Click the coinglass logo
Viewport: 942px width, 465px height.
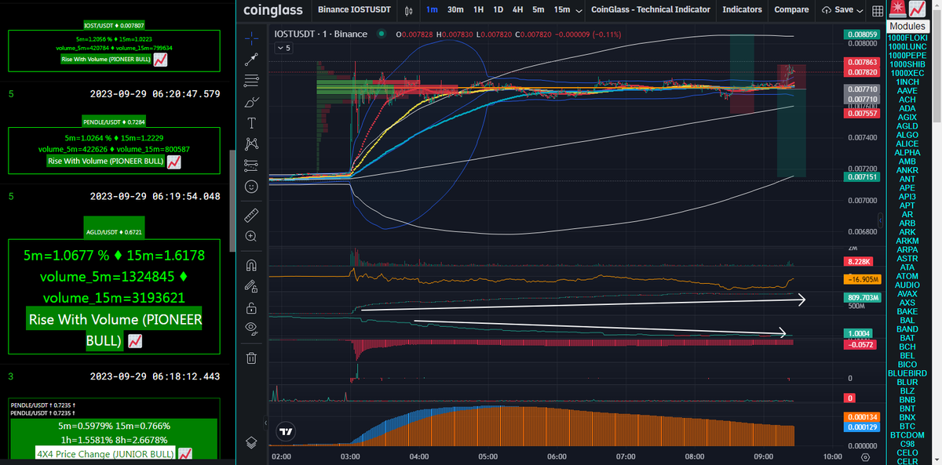[272, 10]
